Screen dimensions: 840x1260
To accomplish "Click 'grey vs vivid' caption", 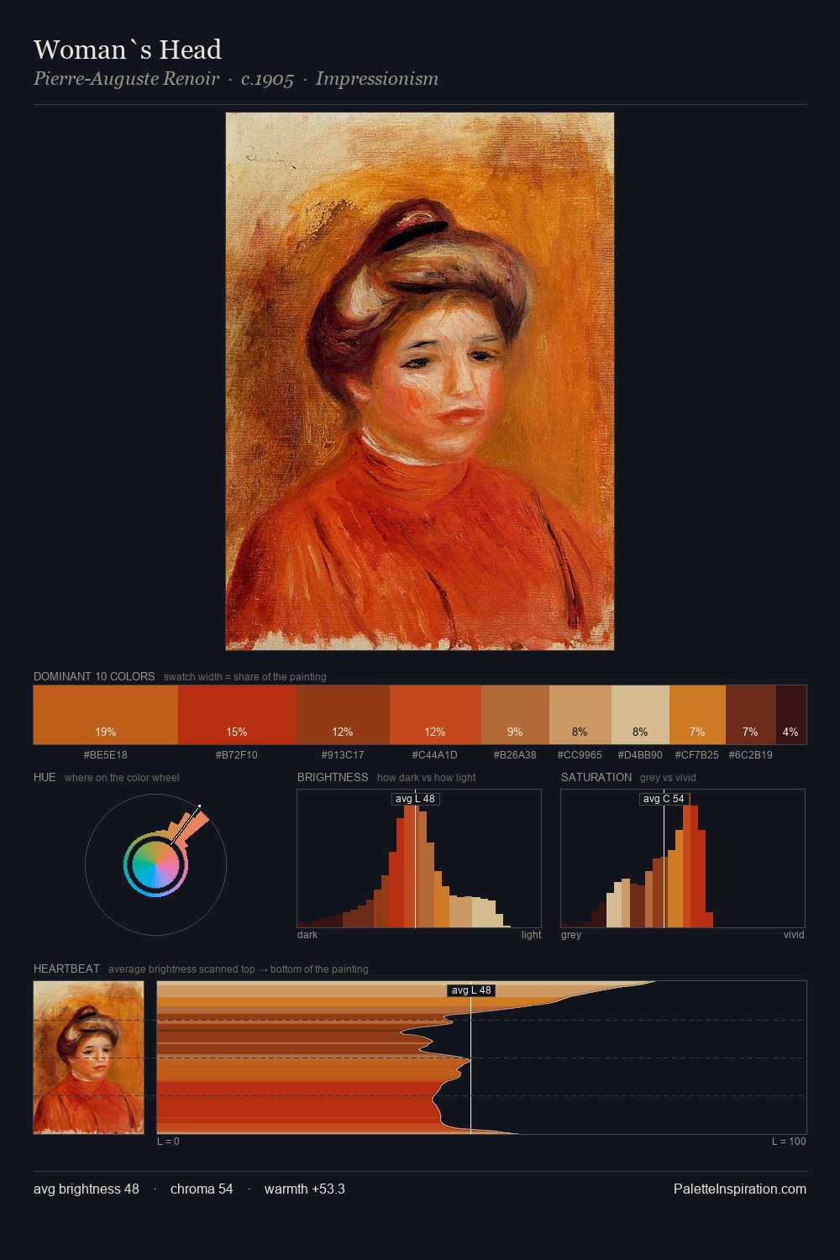I will pos(668,778).
